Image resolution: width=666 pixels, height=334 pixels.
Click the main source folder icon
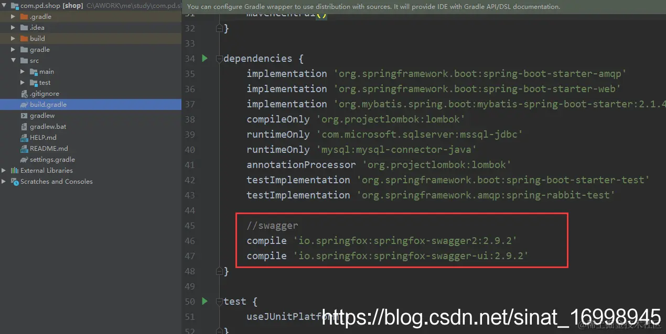tap(34, 71)
